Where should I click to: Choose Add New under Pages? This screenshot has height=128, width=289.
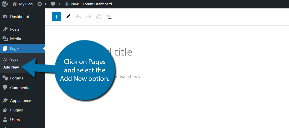pos(11,67)
